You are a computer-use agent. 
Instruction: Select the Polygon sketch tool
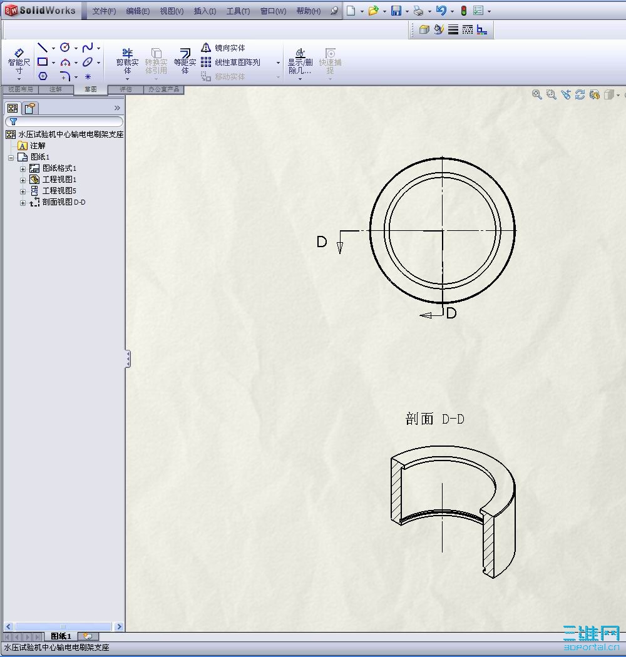[43, 76]
